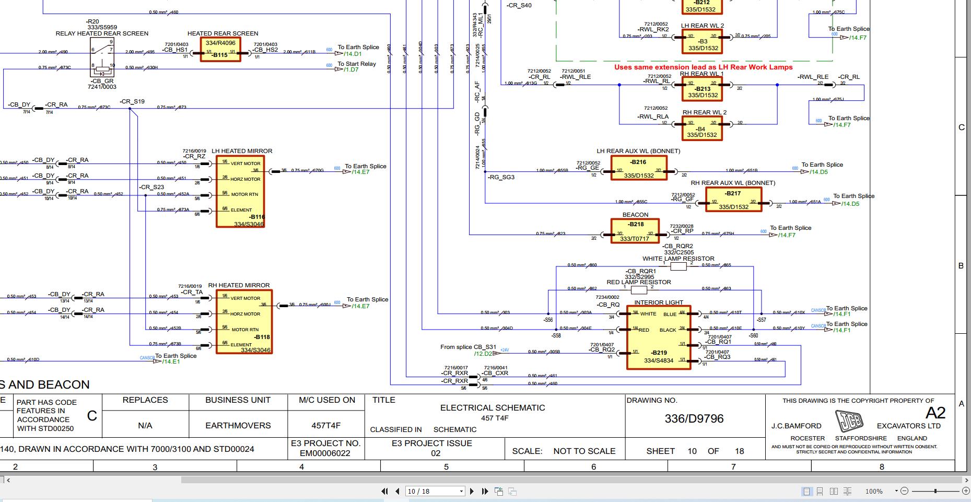Image resolution: width=971 pixels, height=502 pixels.
Task: Toggle two-page side-by-side view
Action: coord(835,491)
